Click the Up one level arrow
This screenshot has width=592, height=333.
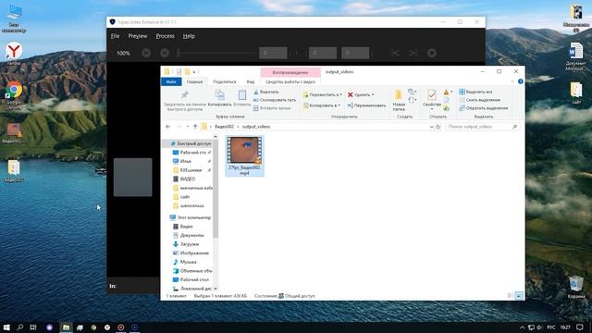[x=195, y=127]
